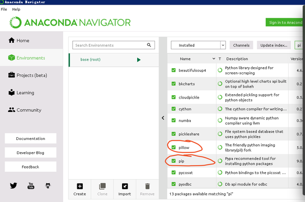Click the search magnifier icon

click(149, 45)
